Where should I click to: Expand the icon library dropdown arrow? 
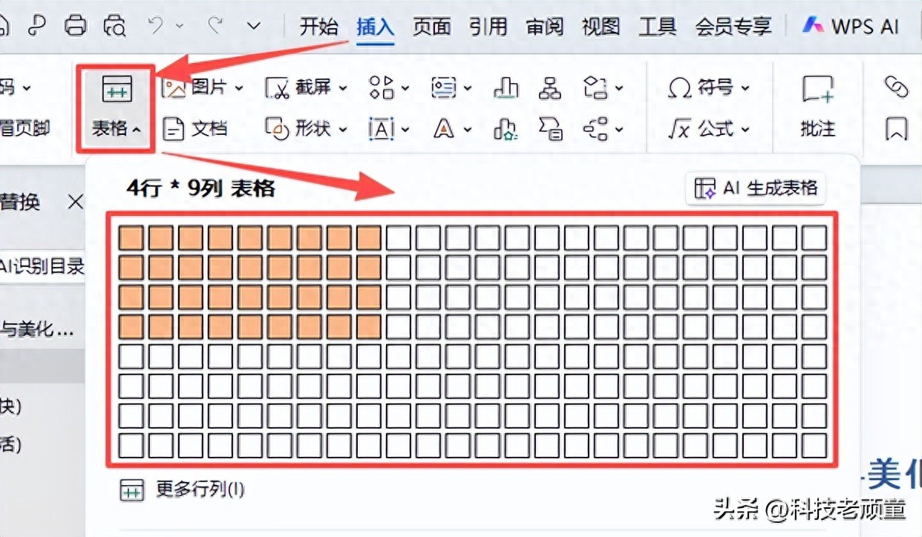pyautogui.click(x=405, y=89)
